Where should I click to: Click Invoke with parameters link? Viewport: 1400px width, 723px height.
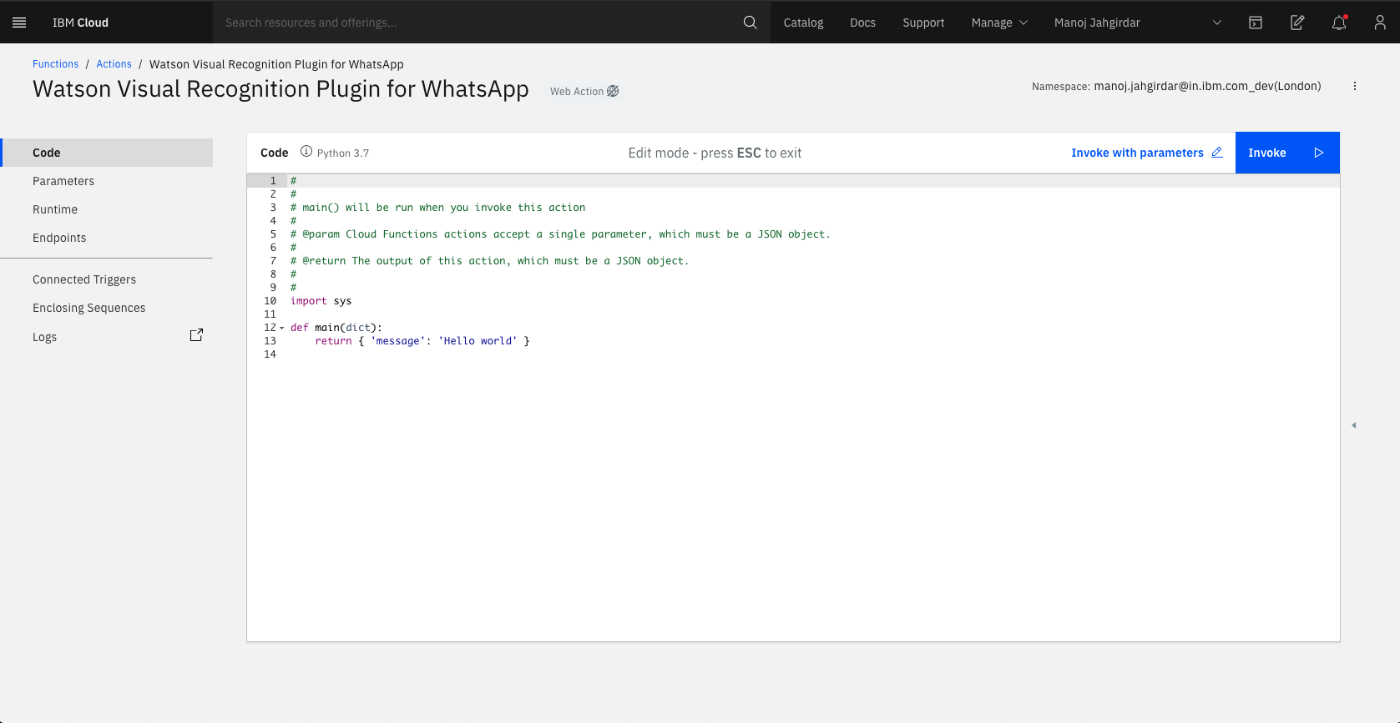click(1137, 153)
